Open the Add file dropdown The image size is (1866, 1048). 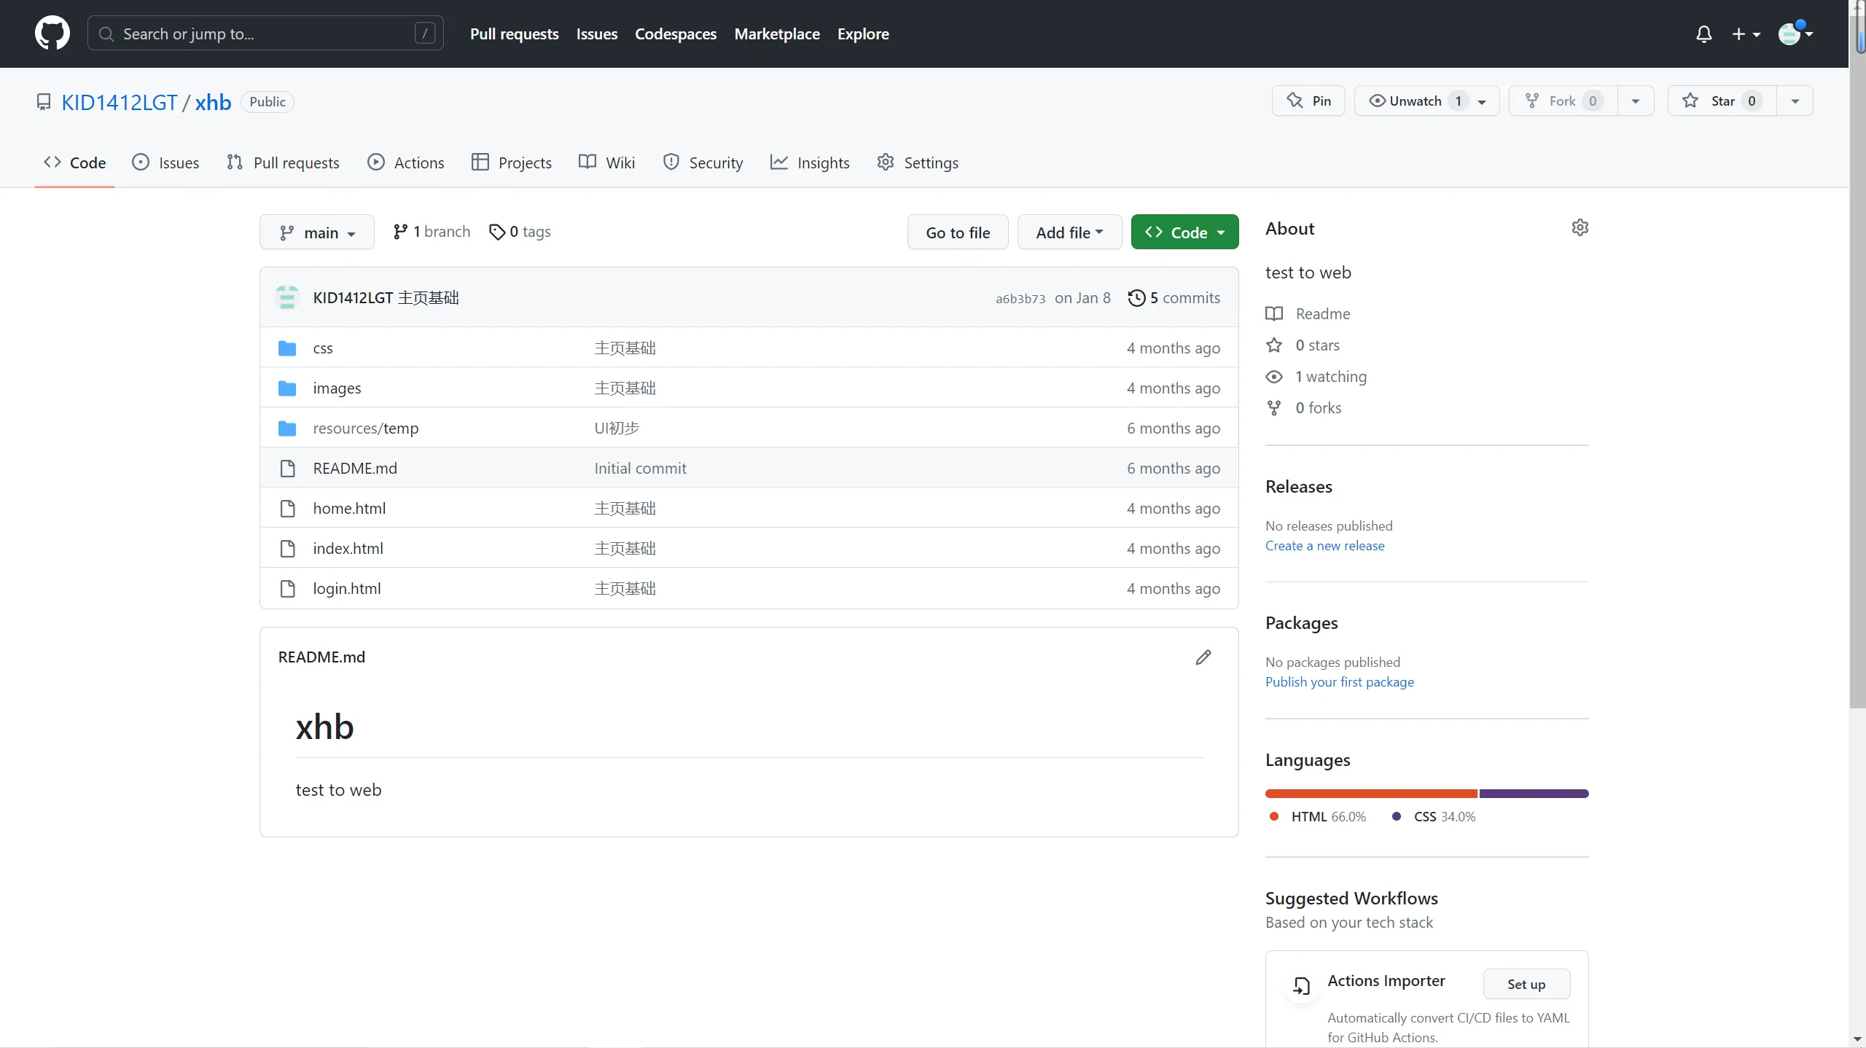coord(1069,232)
